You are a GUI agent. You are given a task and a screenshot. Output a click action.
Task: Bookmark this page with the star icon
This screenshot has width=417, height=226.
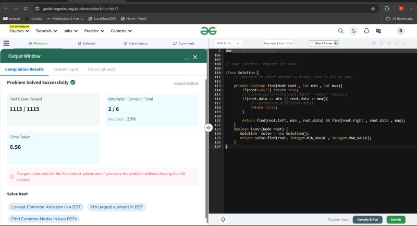373,8
